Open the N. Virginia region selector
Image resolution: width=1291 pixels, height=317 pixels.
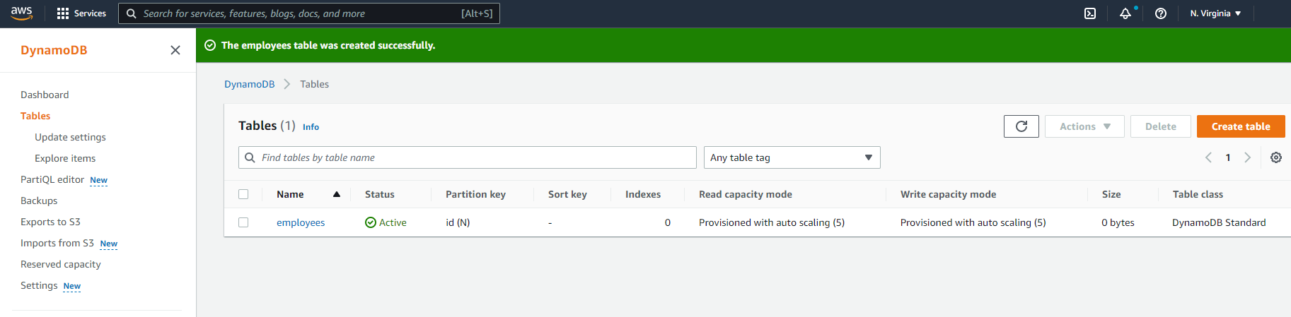1215,13
